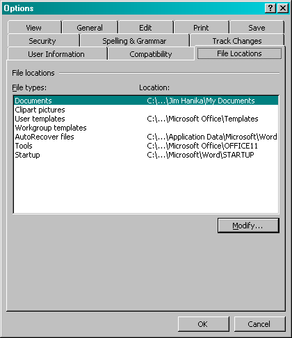Click the Modify... button
The width and height of the screenshot is (292, 338).
pos(248,226)
